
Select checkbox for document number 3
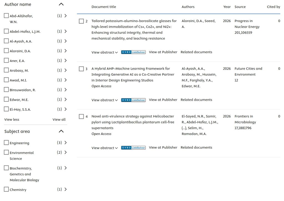(81, 69)
